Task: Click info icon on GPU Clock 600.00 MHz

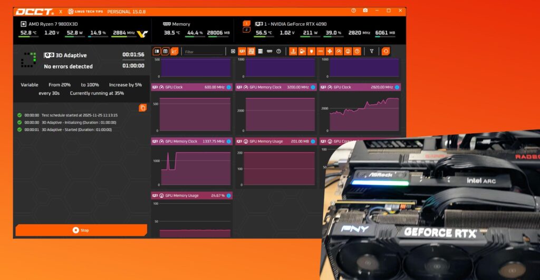Action: pos(229,87)
